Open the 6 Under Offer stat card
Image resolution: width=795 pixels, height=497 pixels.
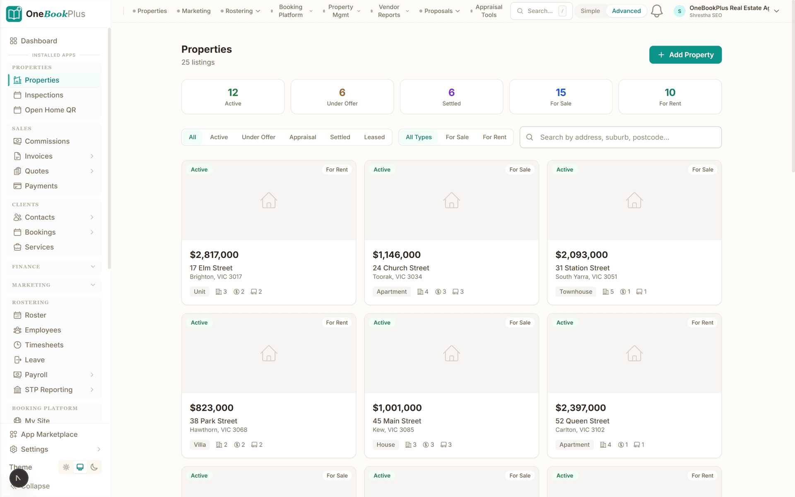click(x=342, y=97)
